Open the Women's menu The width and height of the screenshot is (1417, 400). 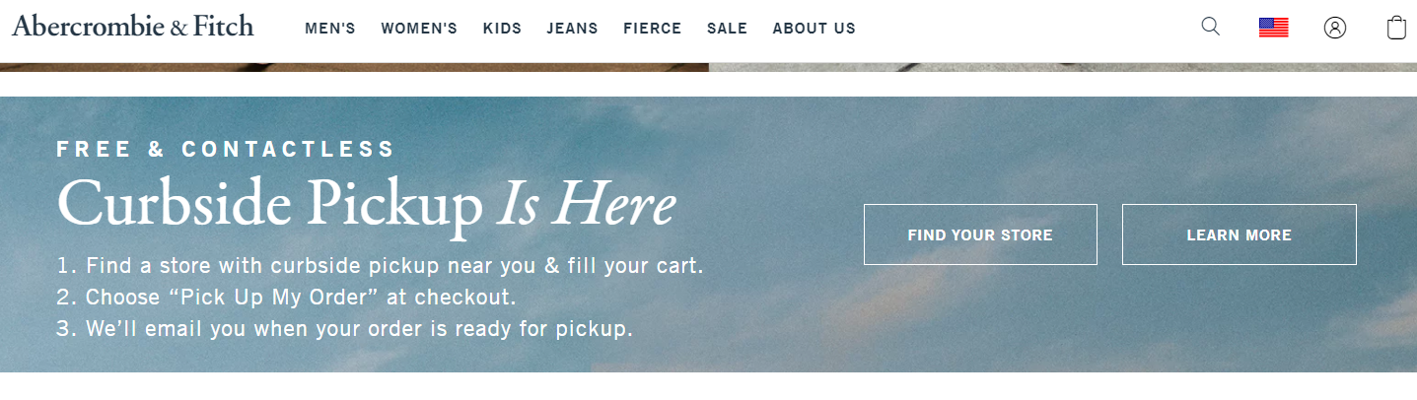pos(419,29)
